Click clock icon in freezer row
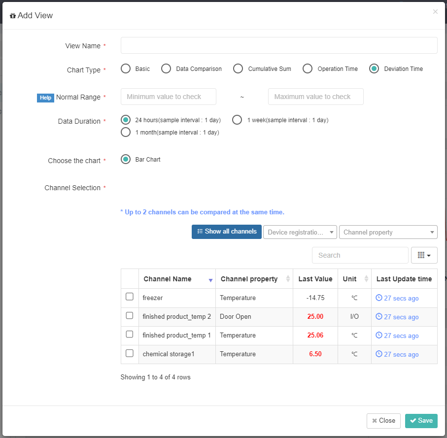447x438 pixels. point(378,298)
